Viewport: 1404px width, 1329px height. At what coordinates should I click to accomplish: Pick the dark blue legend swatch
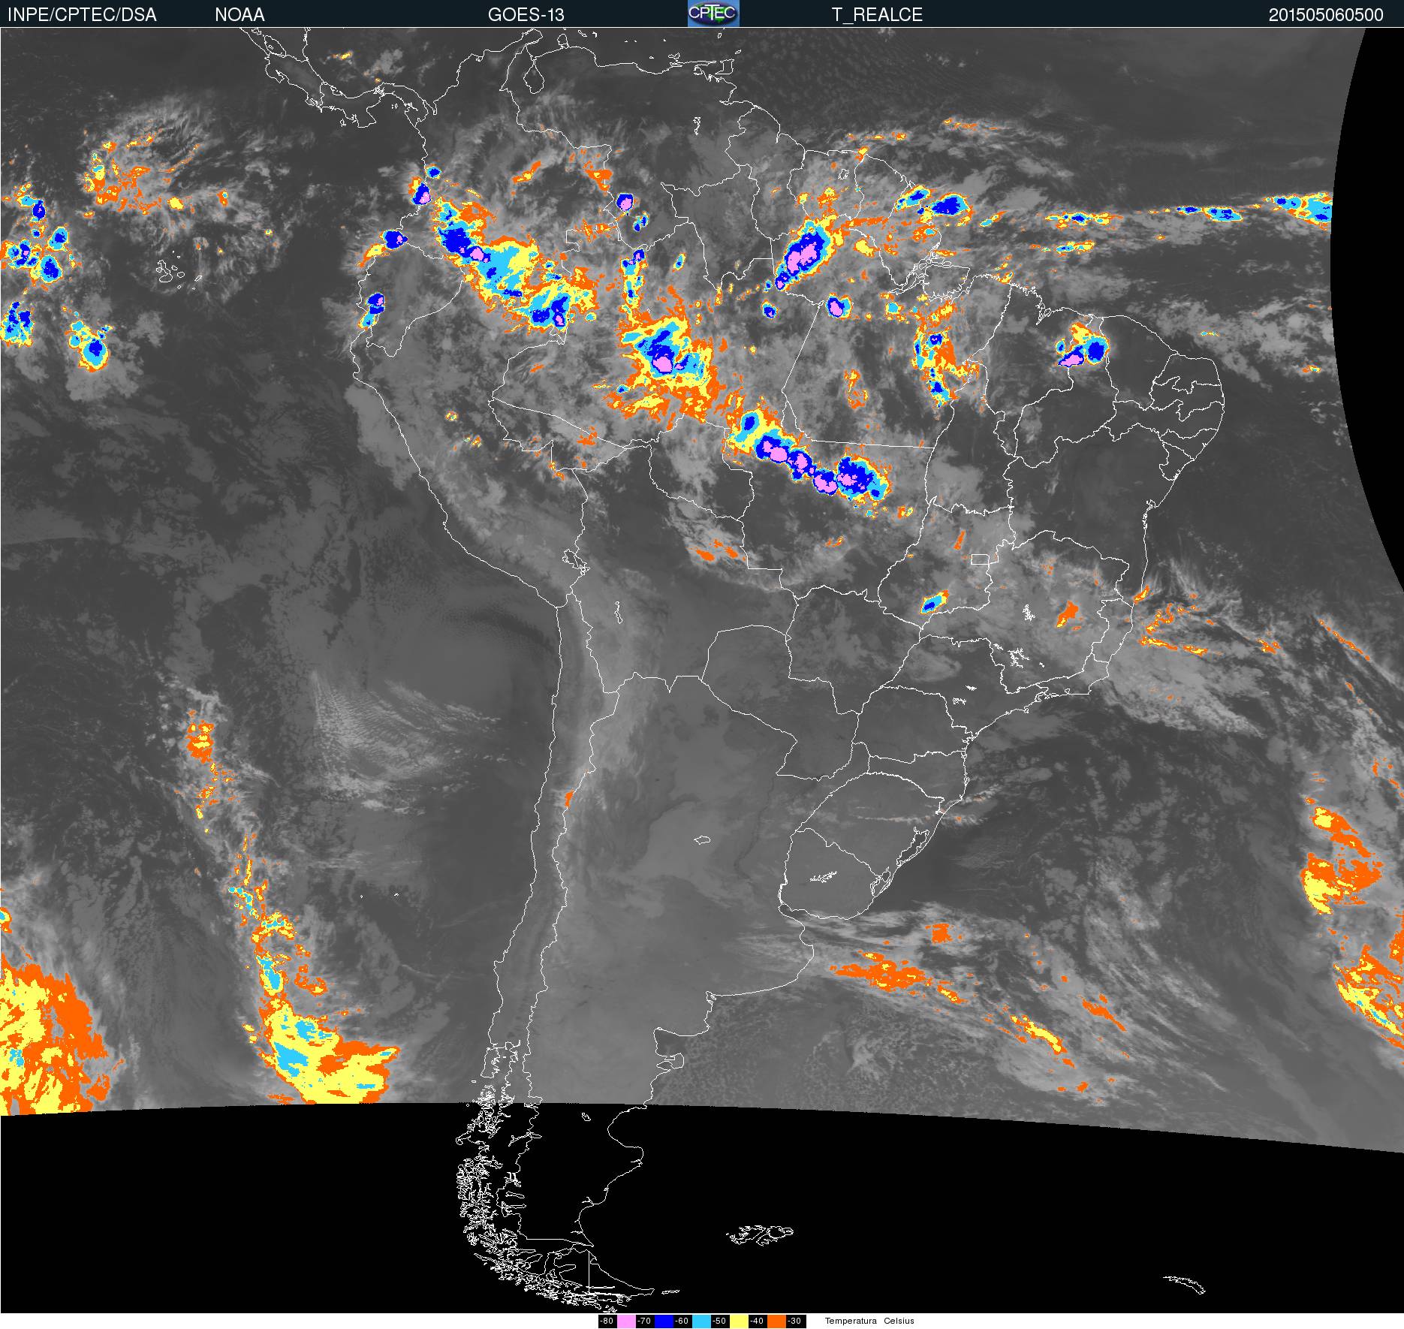[664, 1321]
